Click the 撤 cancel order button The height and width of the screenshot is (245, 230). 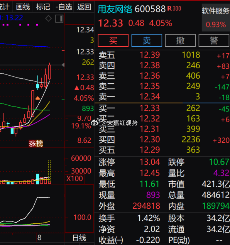pyautogui.click(x=180, y=41)
